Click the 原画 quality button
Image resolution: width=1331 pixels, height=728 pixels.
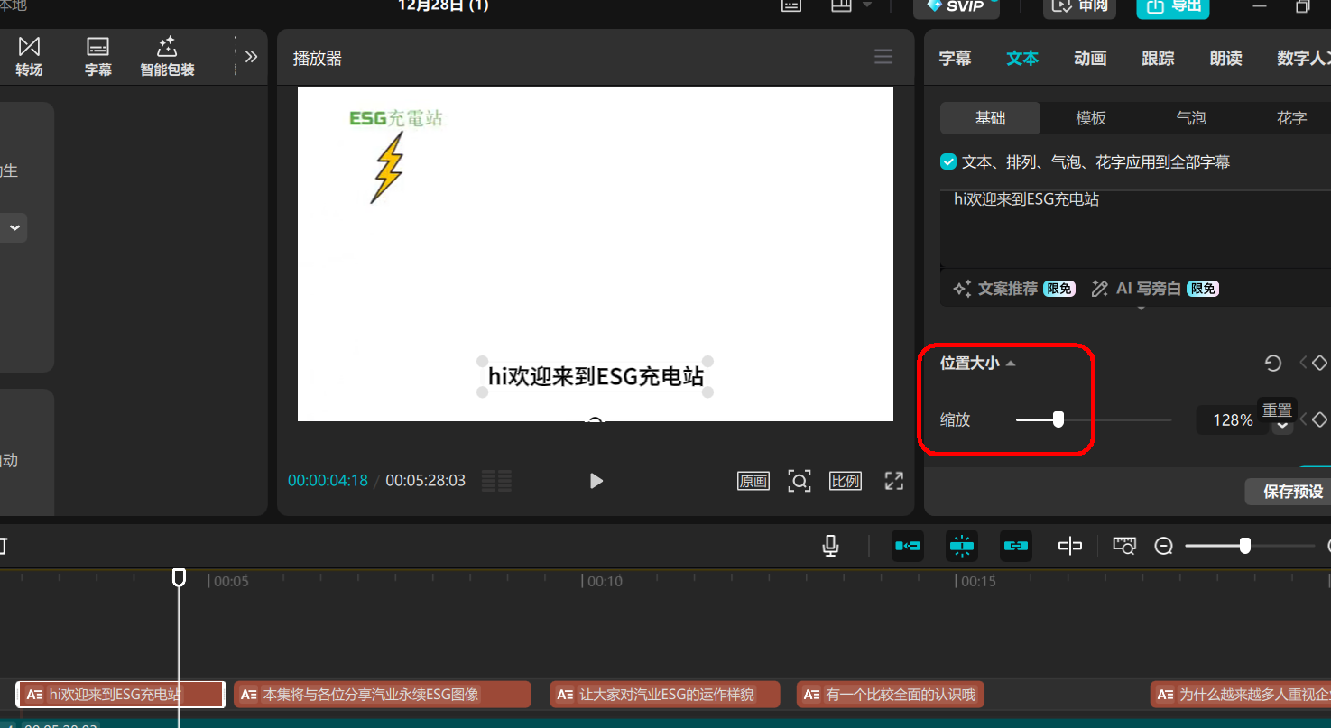tap(753, 481)
